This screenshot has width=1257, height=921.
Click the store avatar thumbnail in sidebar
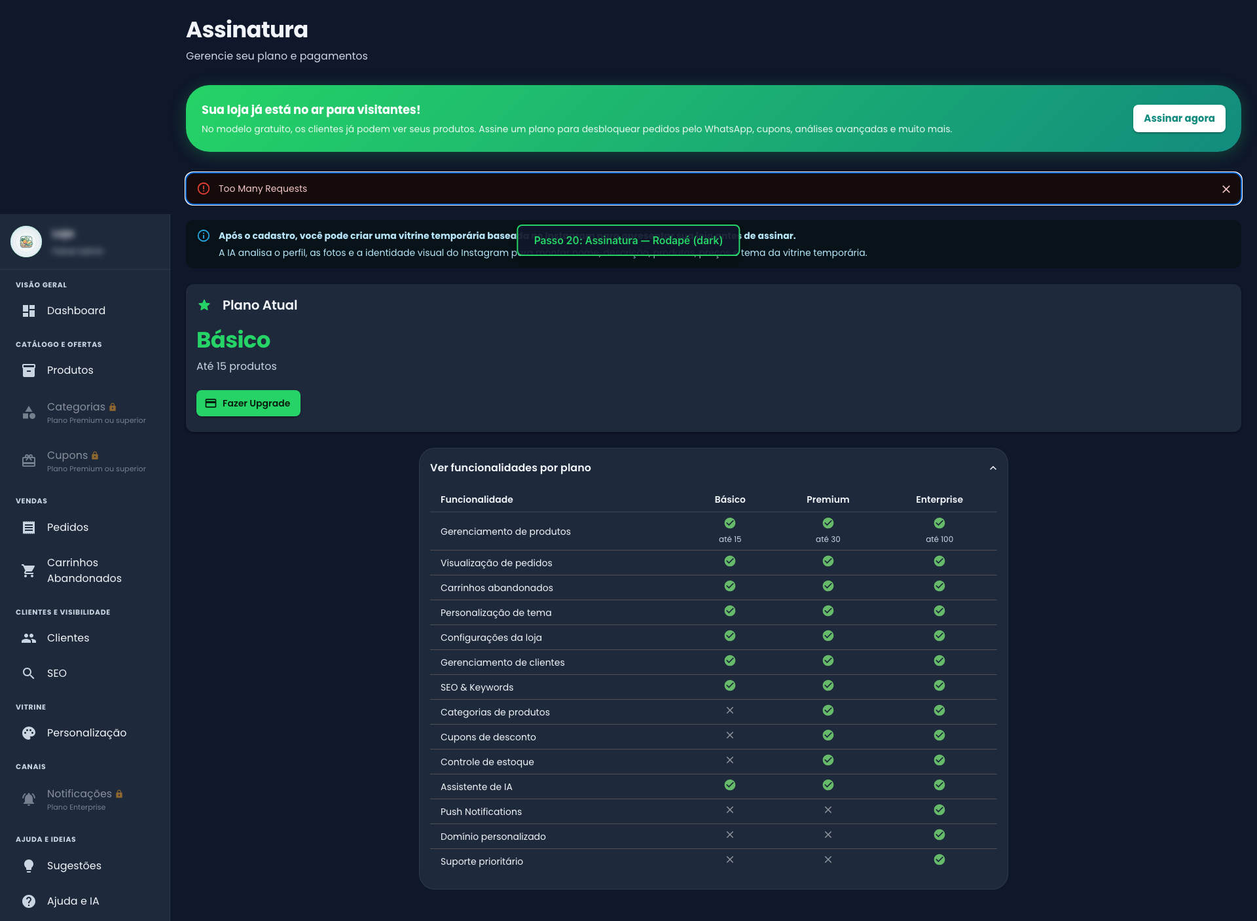point(26,242)
